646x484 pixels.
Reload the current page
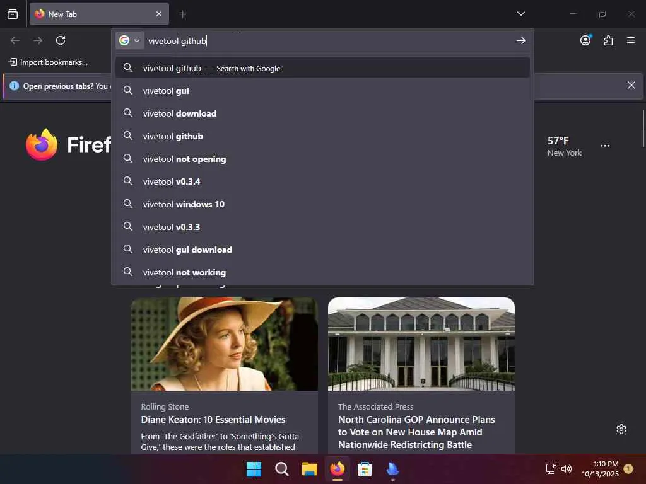[61, 40]
